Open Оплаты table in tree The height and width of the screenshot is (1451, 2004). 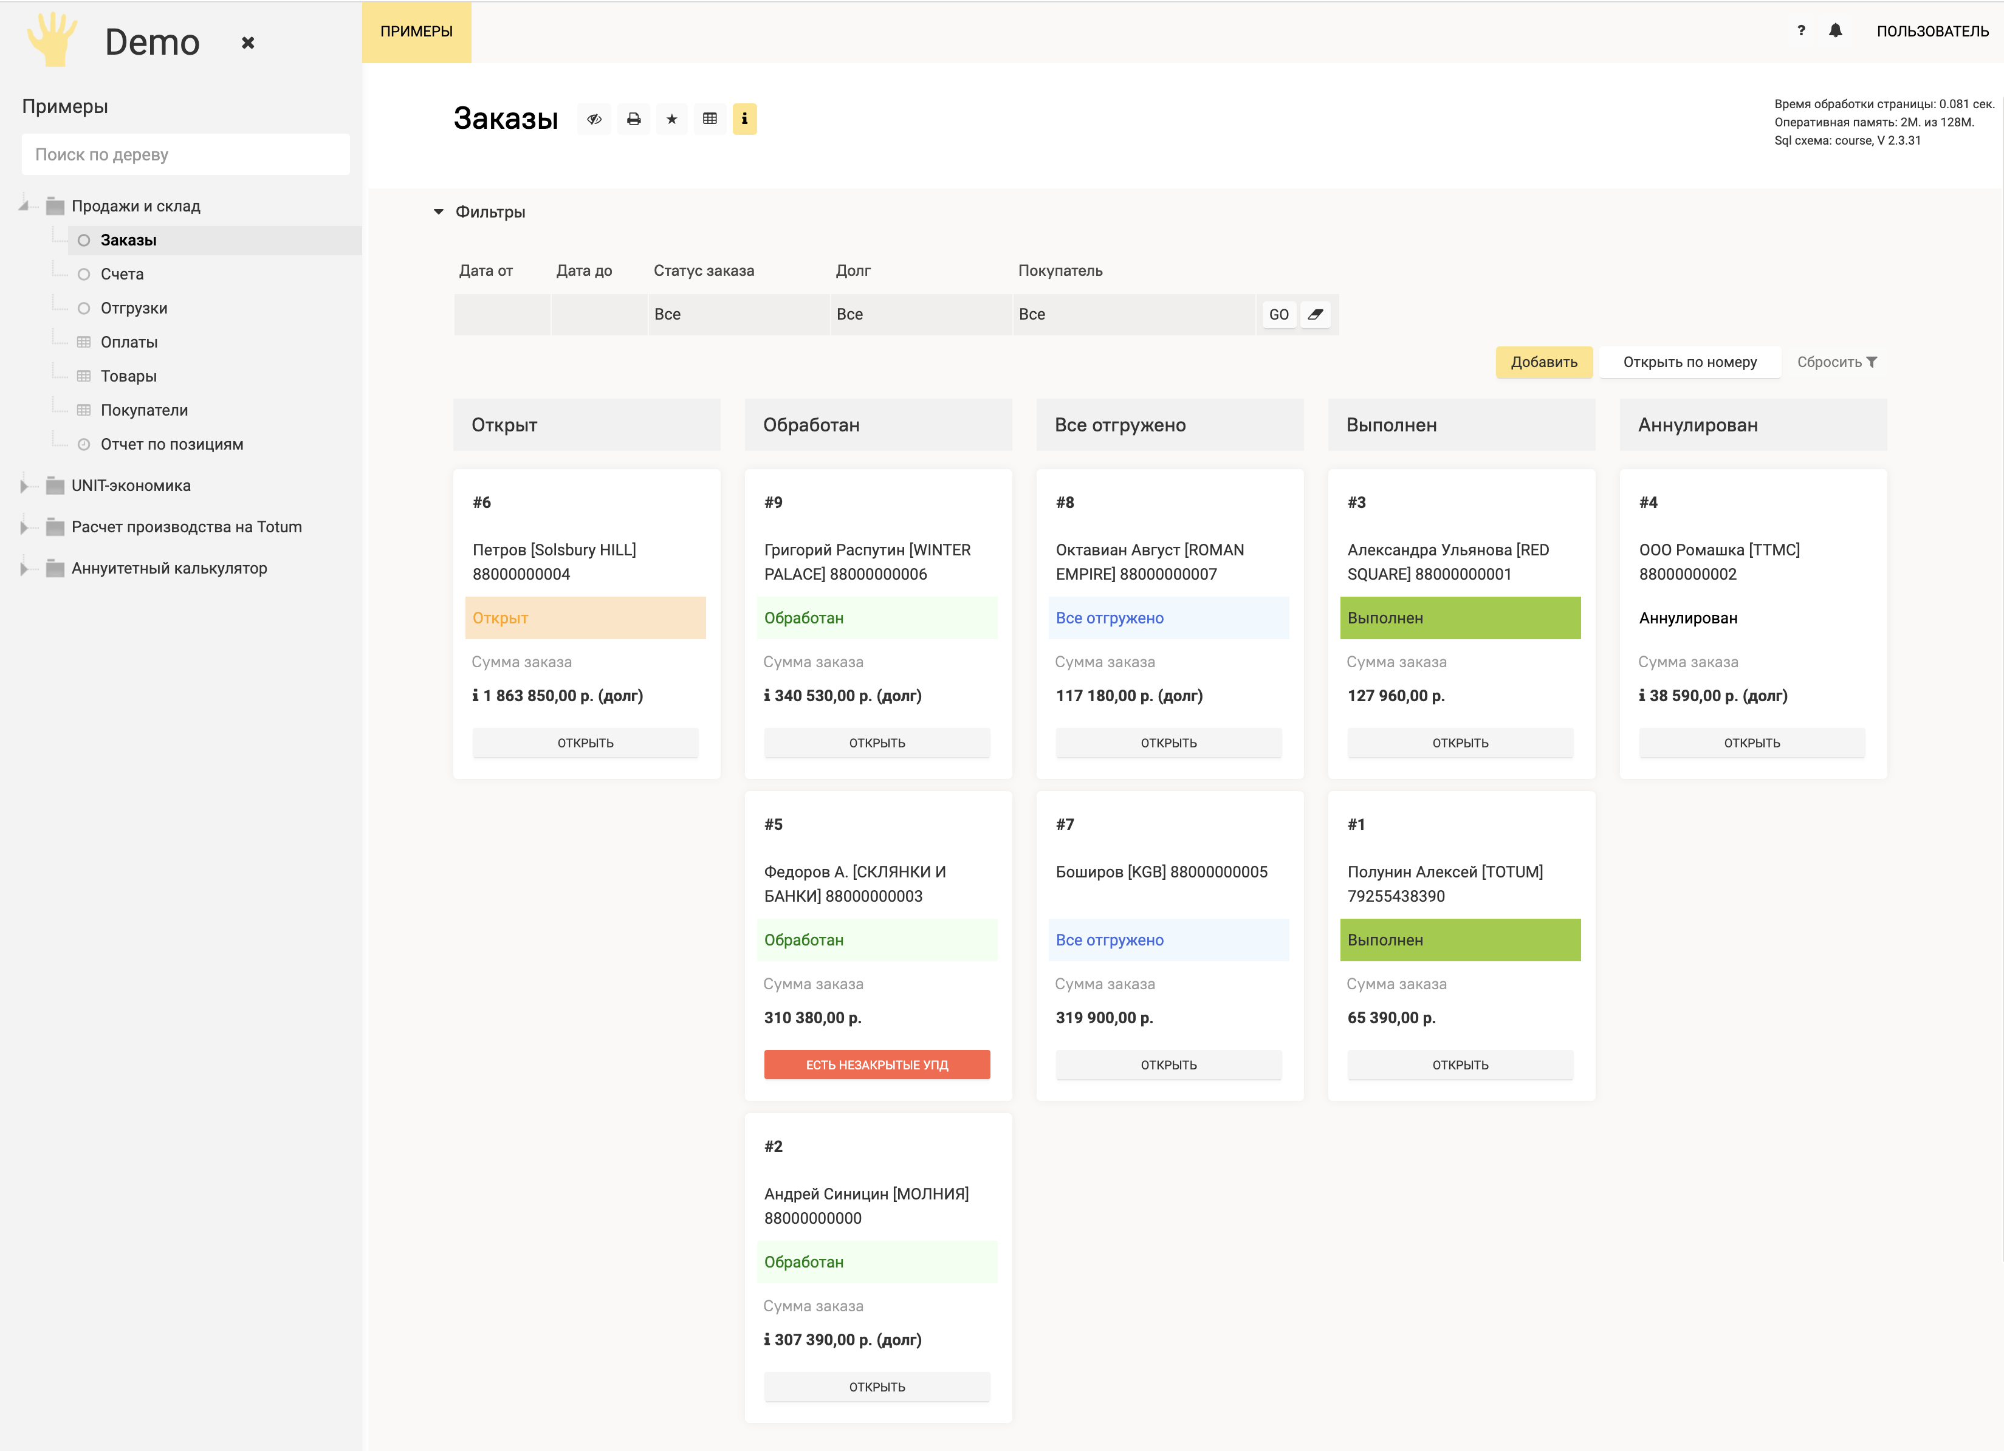pyautogui.click(x=129, y=342)
